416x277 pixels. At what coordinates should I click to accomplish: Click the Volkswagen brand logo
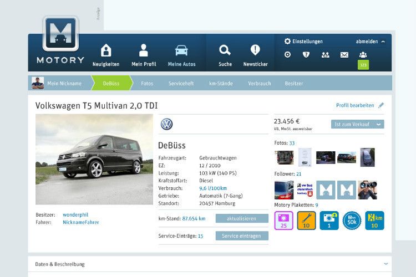pos(166,124)
